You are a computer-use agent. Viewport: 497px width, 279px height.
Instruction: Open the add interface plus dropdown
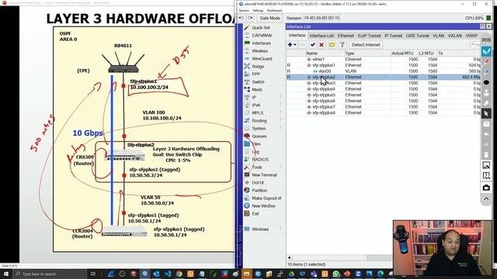tap(292, 45)
